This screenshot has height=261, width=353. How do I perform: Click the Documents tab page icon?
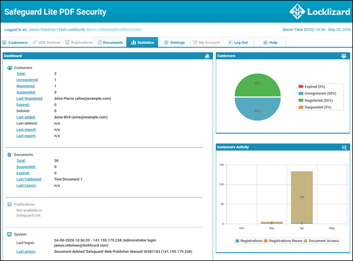99,42
